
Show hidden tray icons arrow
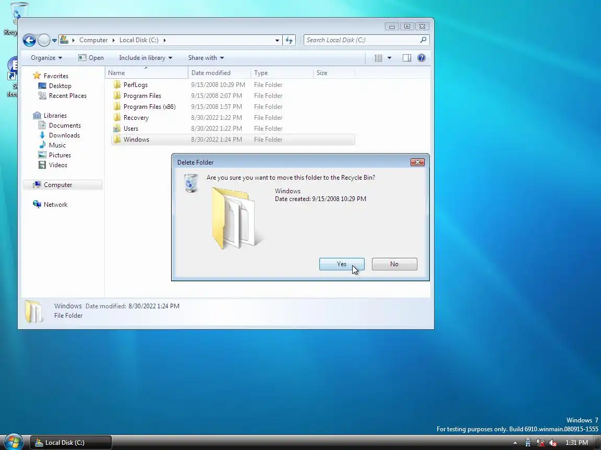pyautogui.click(x=515, y=443)
